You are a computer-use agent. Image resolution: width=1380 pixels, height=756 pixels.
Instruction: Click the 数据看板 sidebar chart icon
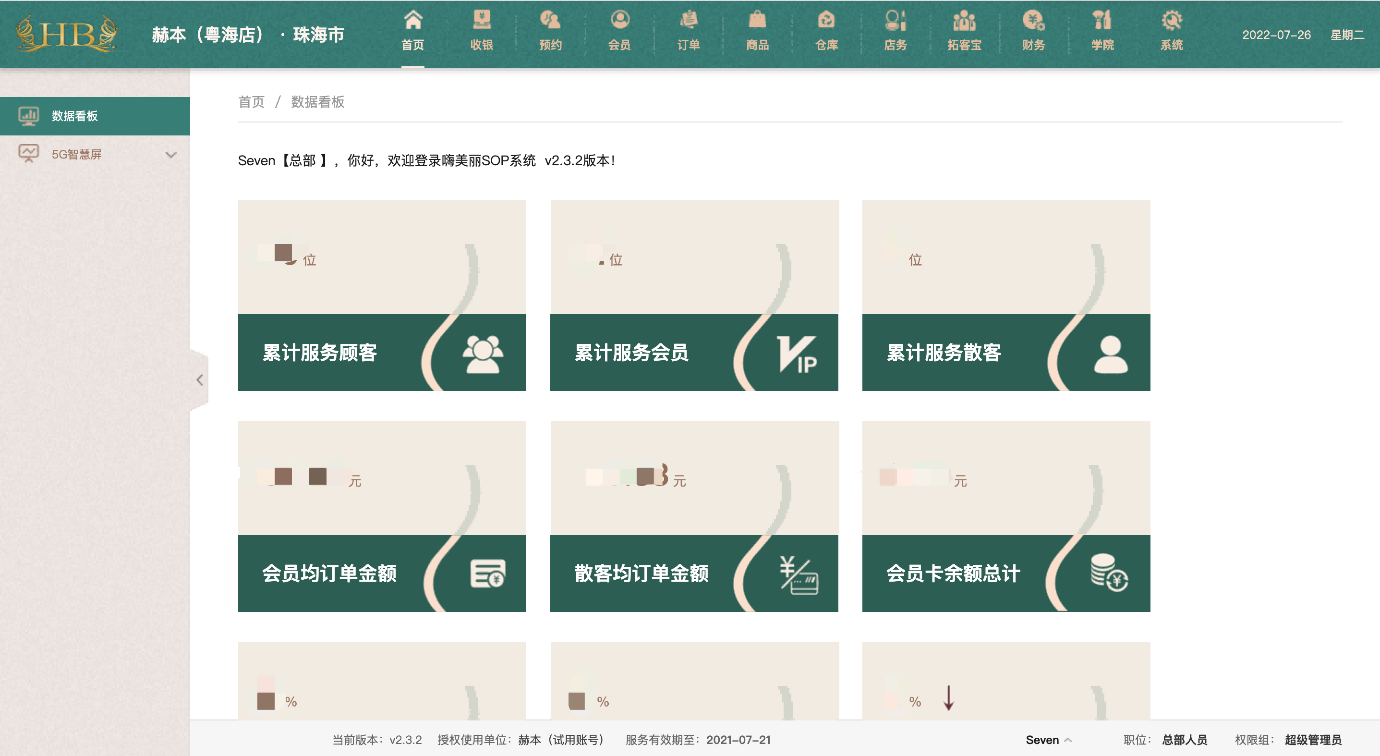[28, 116]
